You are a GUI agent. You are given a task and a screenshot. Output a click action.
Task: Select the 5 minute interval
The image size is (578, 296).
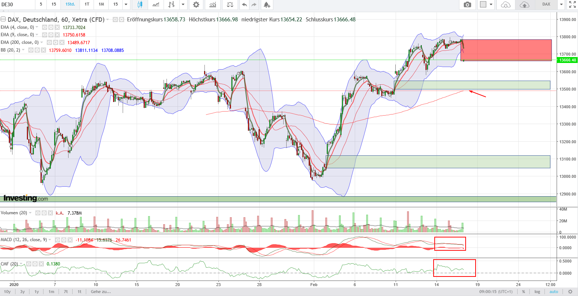point(41,4)
